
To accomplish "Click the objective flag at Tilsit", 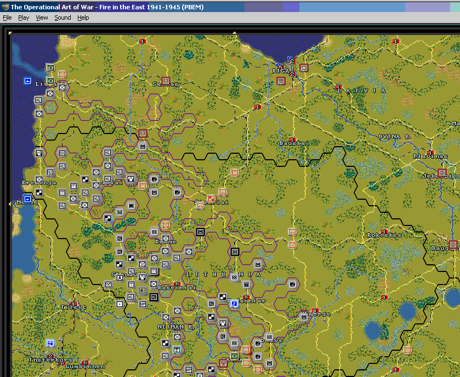I will 73,304.
